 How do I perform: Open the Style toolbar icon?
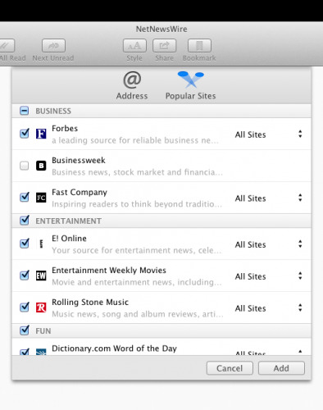coord(134,46)
